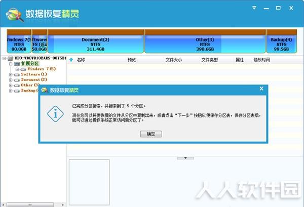
Task: Click the 预览 column header
Action: point(132,60)
